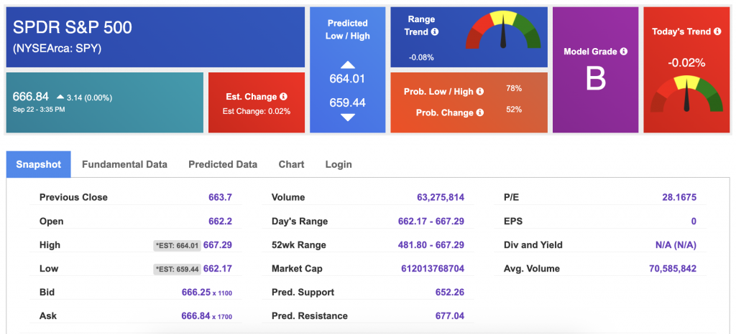Open the Prob. Low / High info icon

pyautogui.click(x=480, y=92)
